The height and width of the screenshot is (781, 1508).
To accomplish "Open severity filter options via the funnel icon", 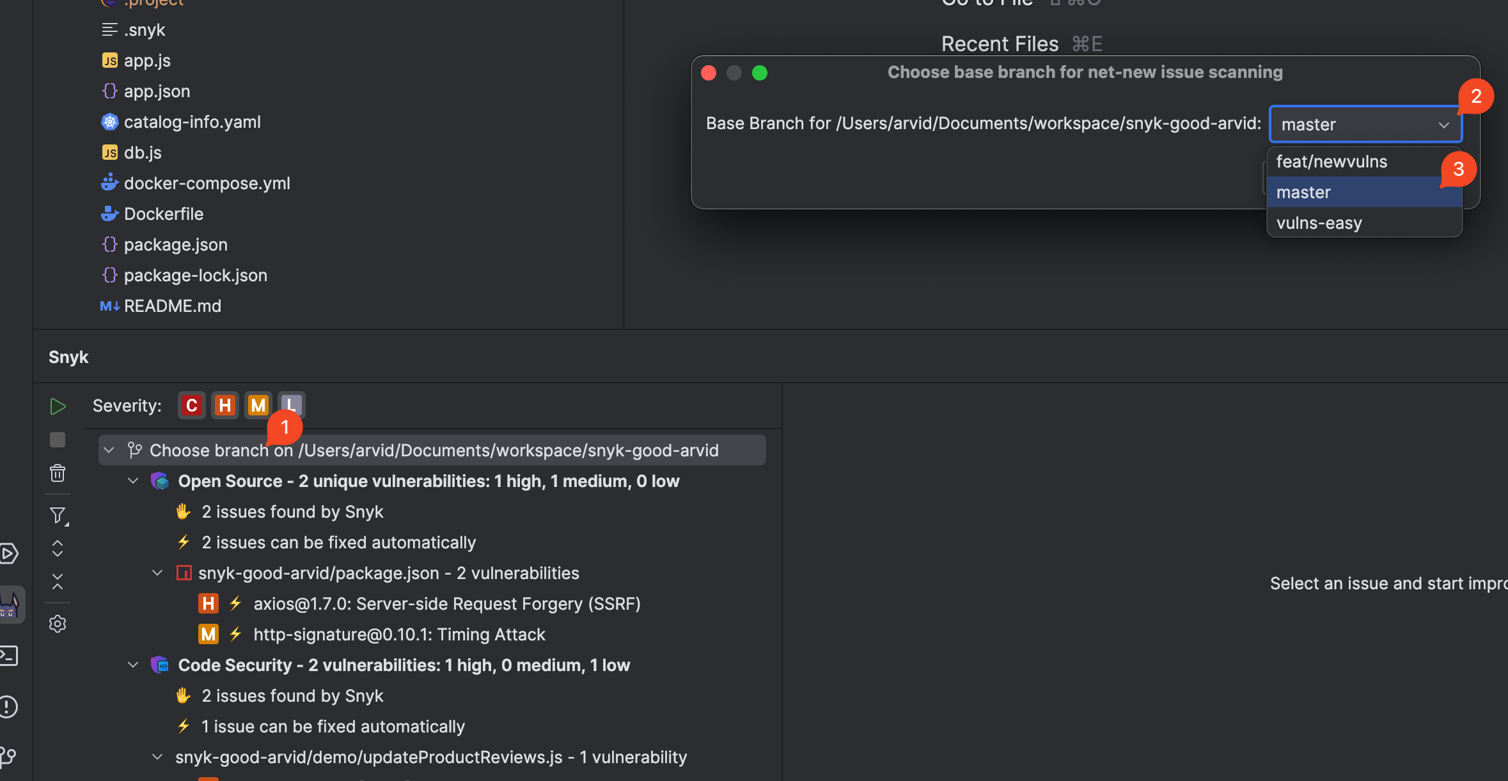I will point(58,515).
